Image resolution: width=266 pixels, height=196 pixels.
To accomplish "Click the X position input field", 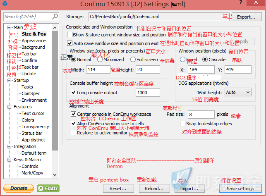I will [x=201, y=69].
